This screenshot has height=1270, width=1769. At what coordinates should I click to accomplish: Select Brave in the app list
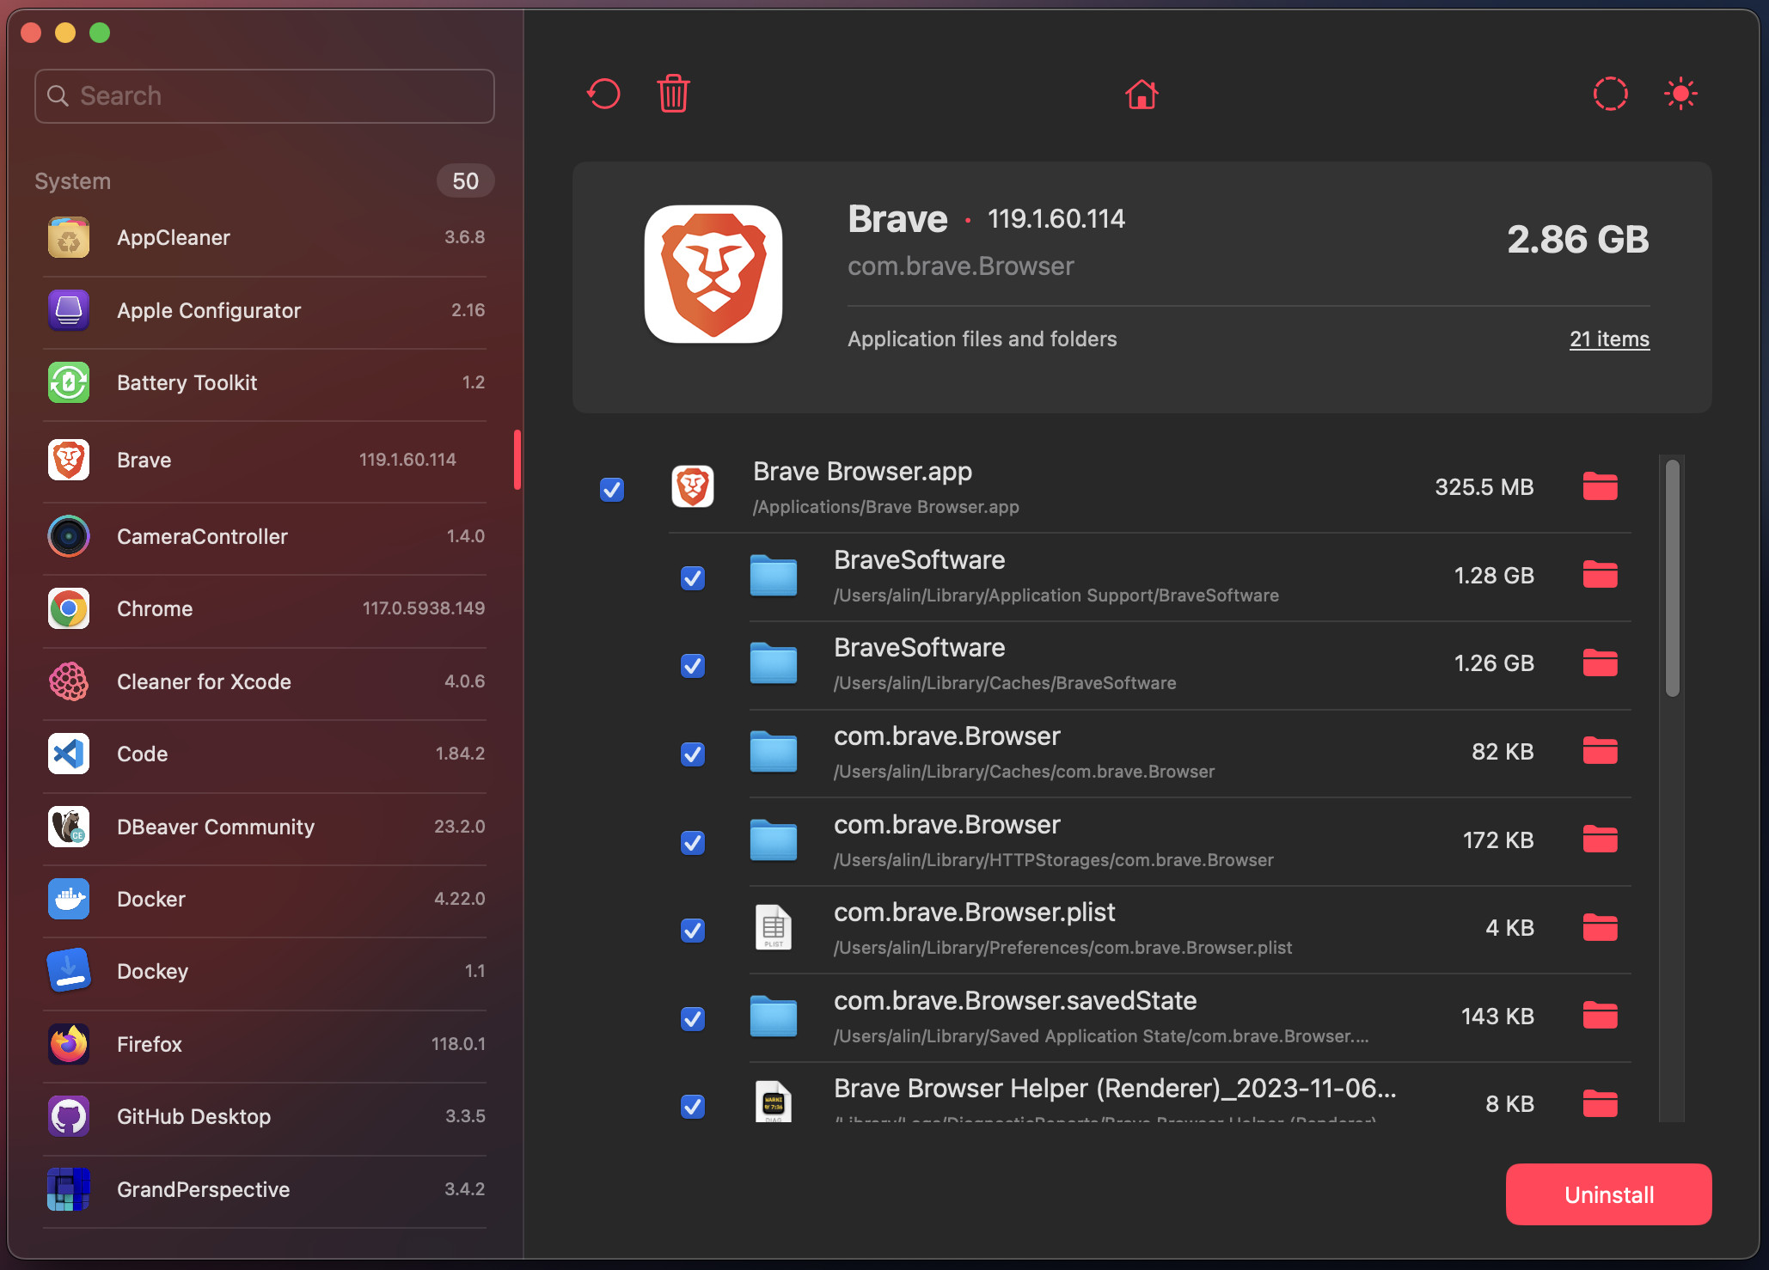265,460
